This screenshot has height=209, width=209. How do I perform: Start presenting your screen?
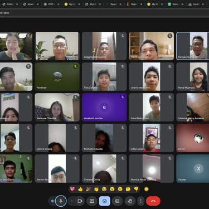[92, 201]
